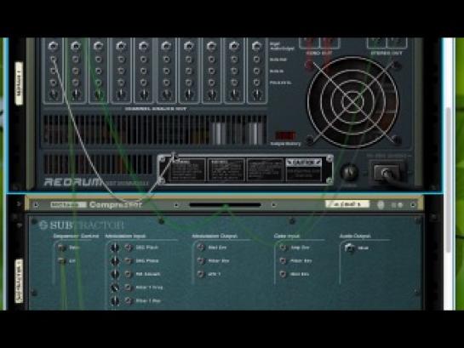Click SubTractor Filter 1 Res input jack
Viewport: 464px width, 348px height.
[129, 301]
